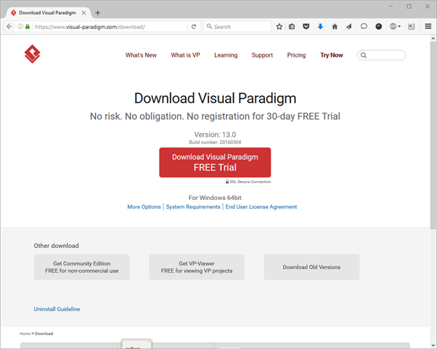Screen dimensions: 437x349
Task: Open the More Options link
Action: (144, 207)
